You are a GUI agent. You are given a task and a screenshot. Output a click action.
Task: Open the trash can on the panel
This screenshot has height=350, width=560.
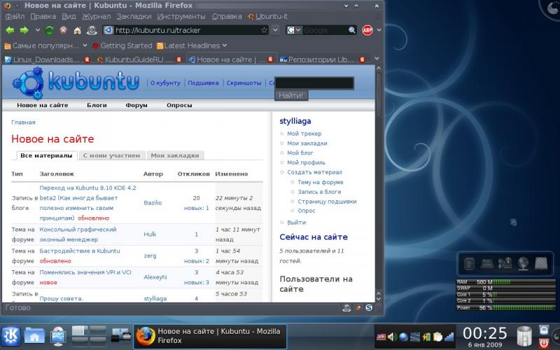click(x=524, y=337)
